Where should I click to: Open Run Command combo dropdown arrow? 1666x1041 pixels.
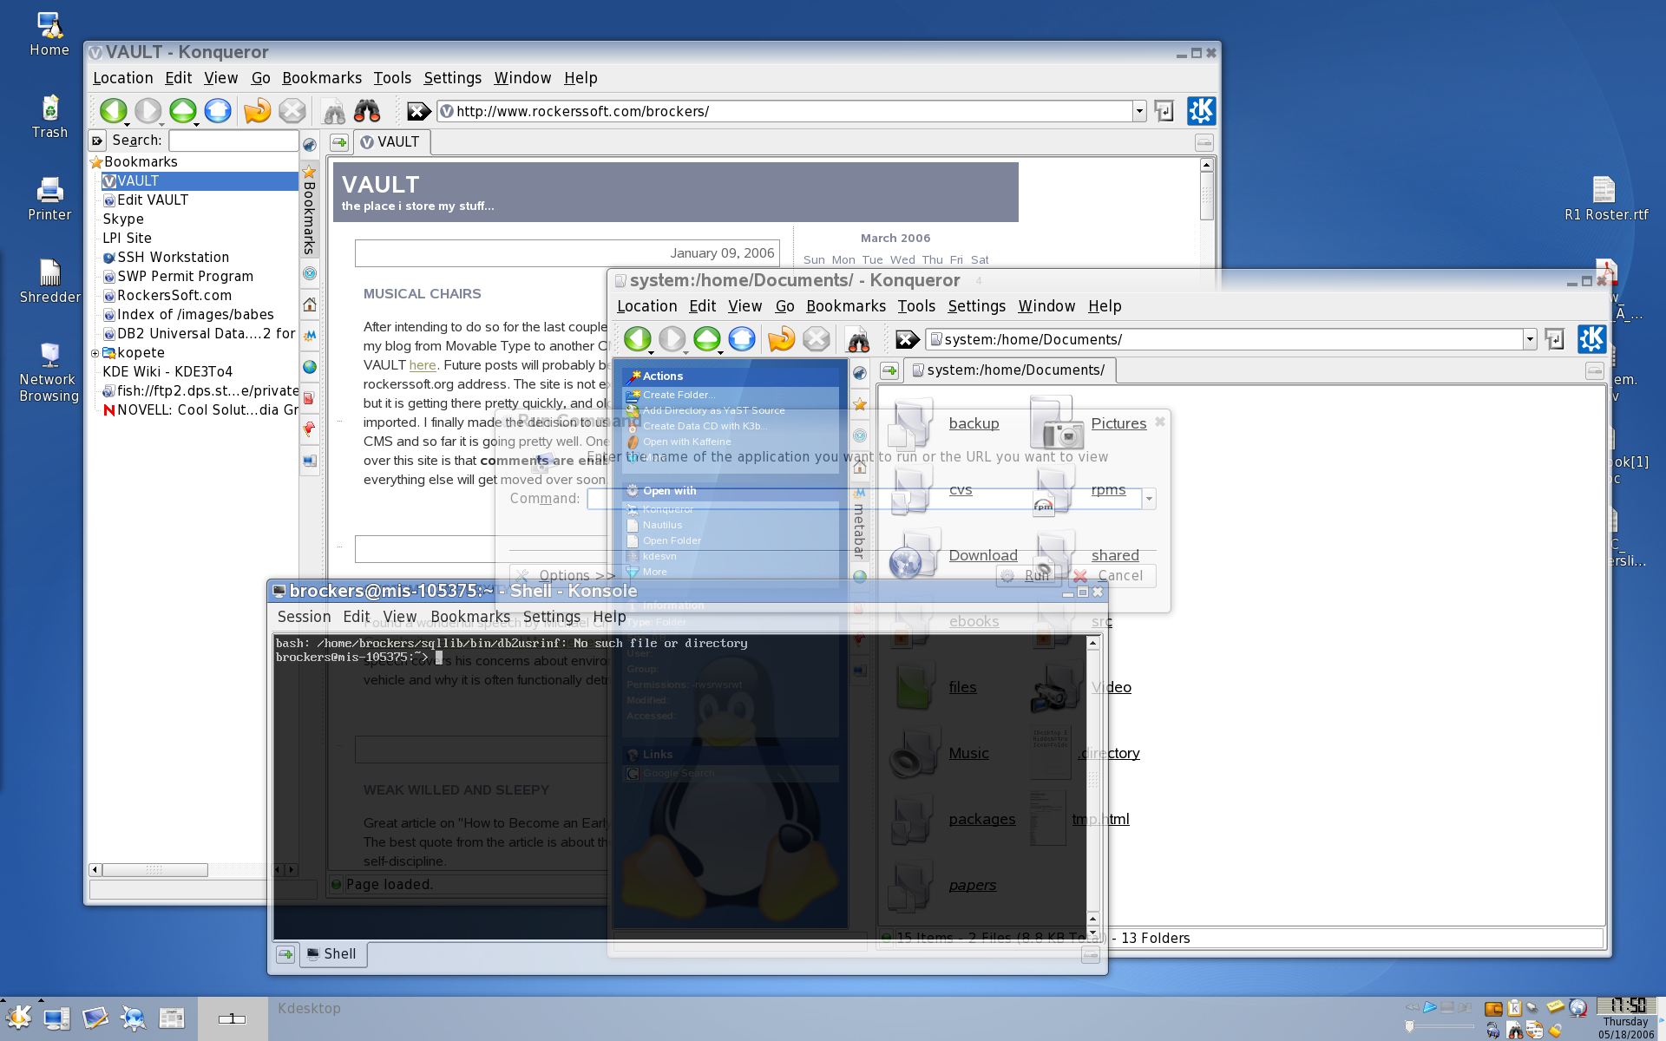click(x=1149, y=499)
